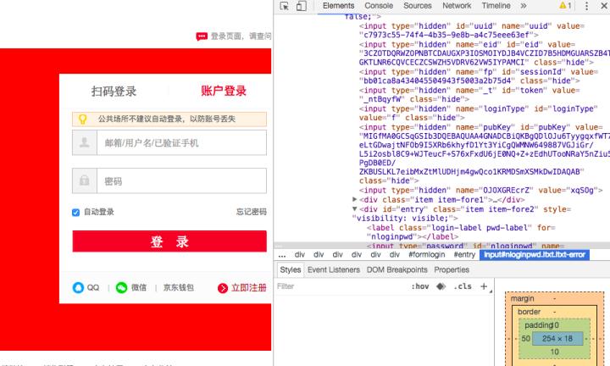This screenshot has width=610, height=366.
Task: Open the Properties pane tab
Action: point(452,269)
